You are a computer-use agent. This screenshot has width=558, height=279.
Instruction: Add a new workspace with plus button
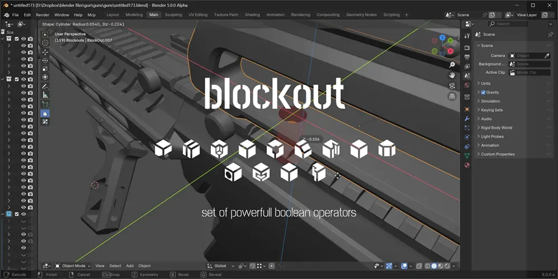click(x=406, y=15)
